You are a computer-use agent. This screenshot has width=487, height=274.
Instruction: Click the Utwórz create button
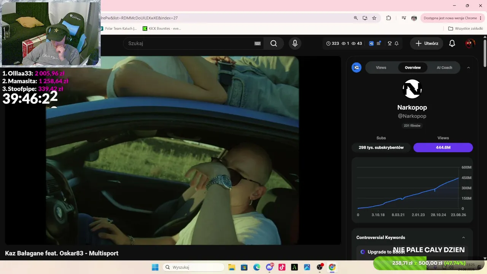(x=427, y=43)
